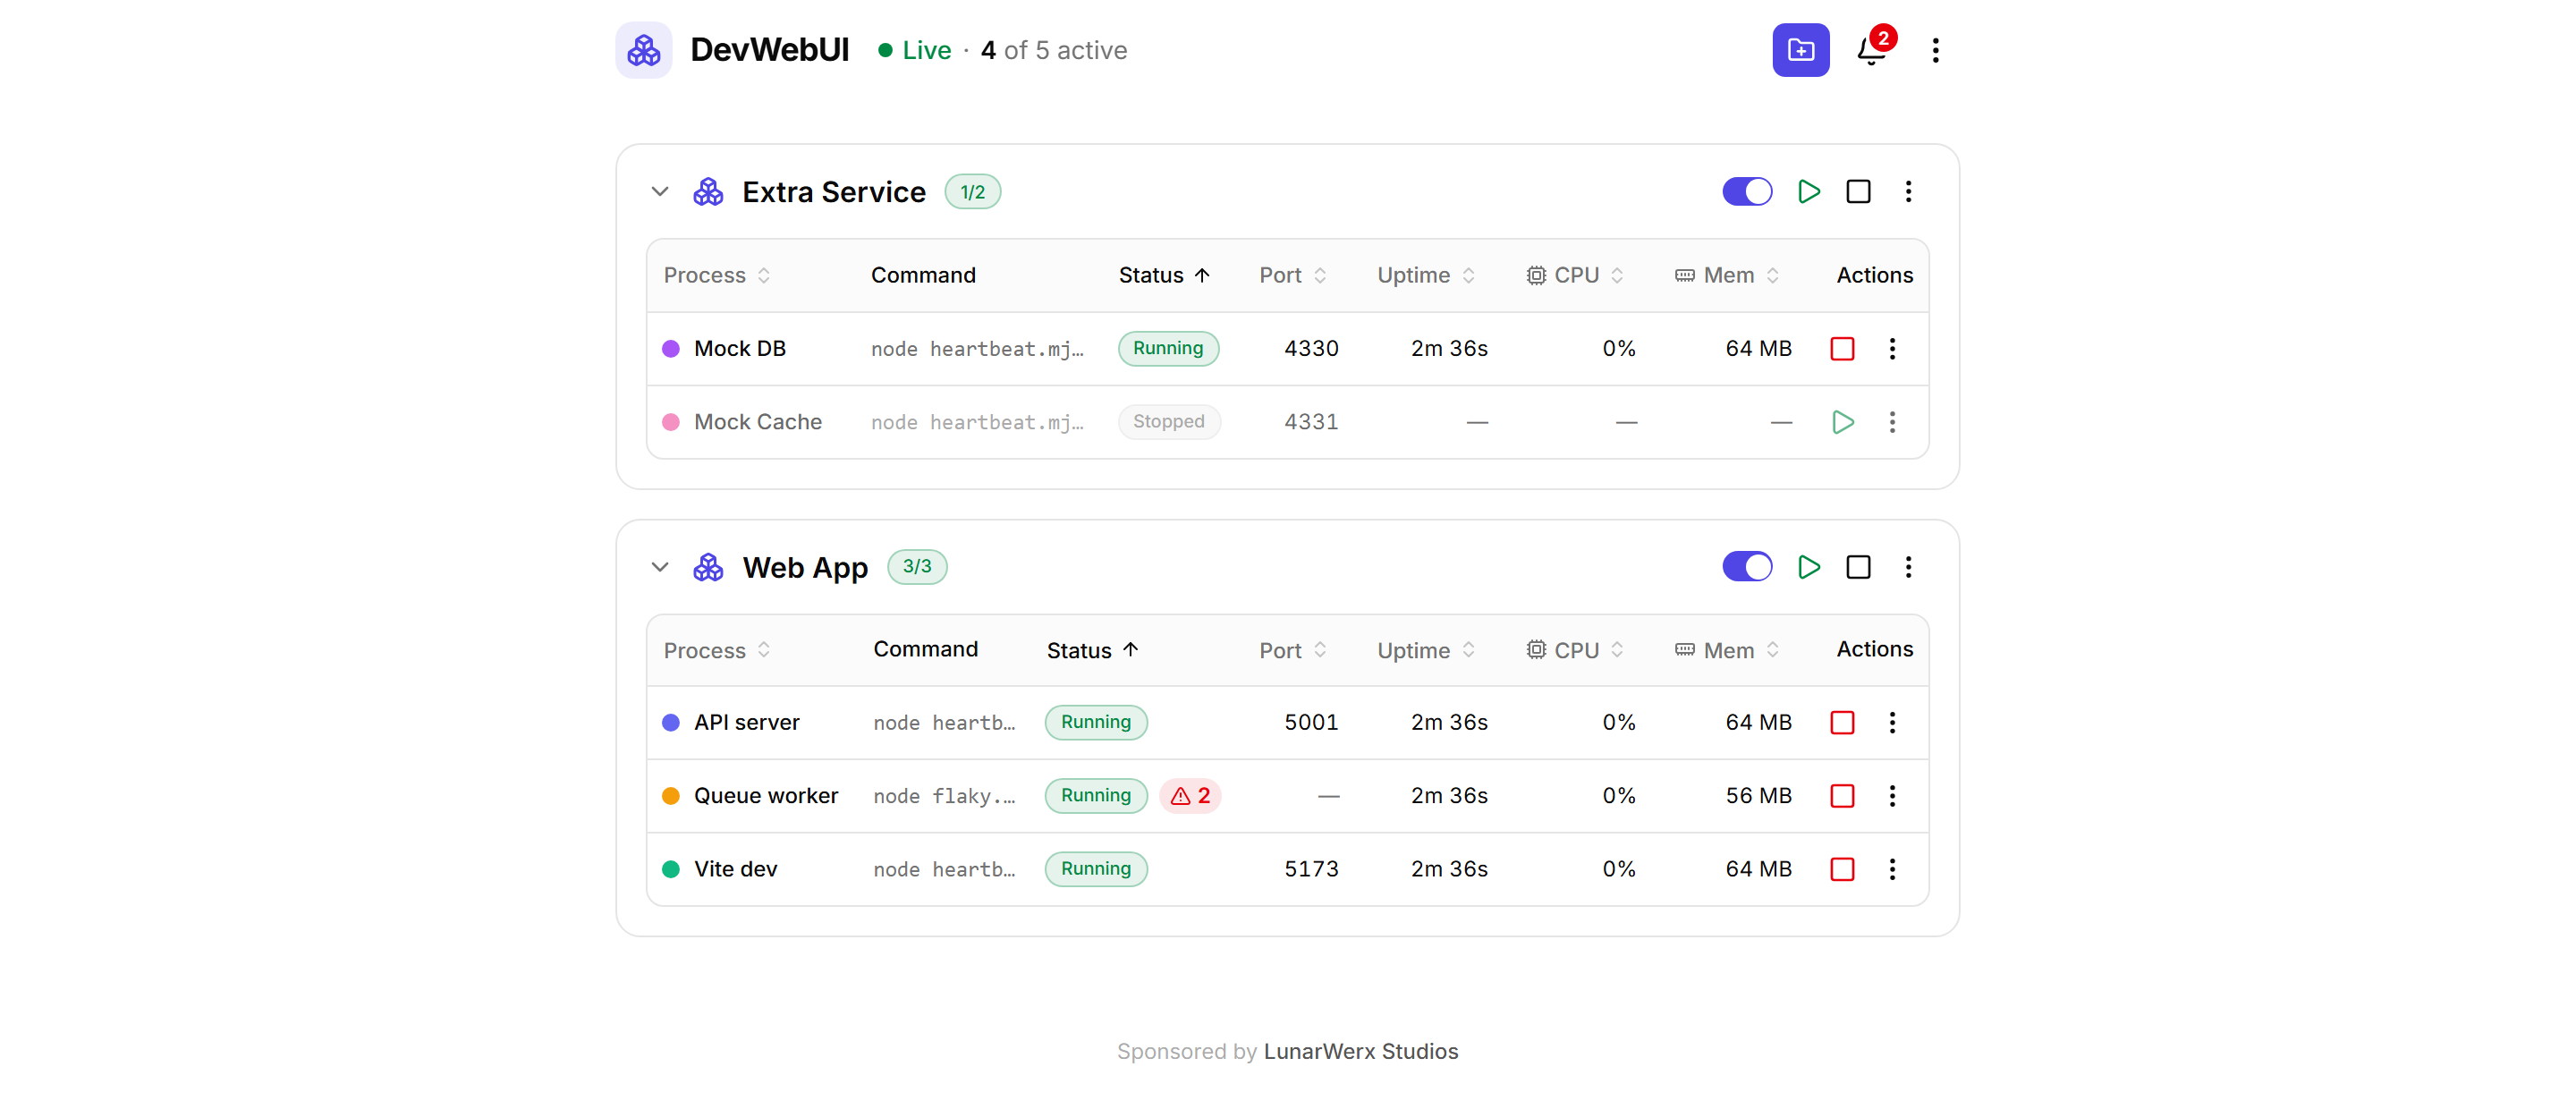2576x1109 pixels.
Task: Open Extra Service group more menu
Action: tap(1908, 191)
